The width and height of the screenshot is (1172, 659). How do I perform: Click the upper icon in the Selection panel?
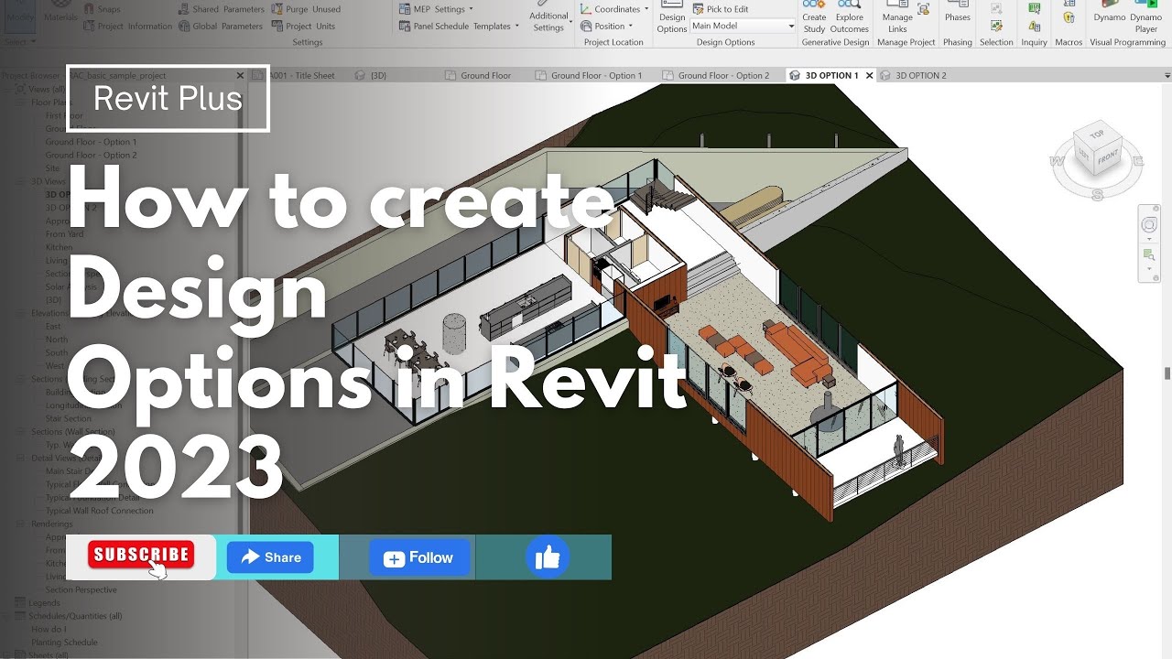tap(996, 8)
